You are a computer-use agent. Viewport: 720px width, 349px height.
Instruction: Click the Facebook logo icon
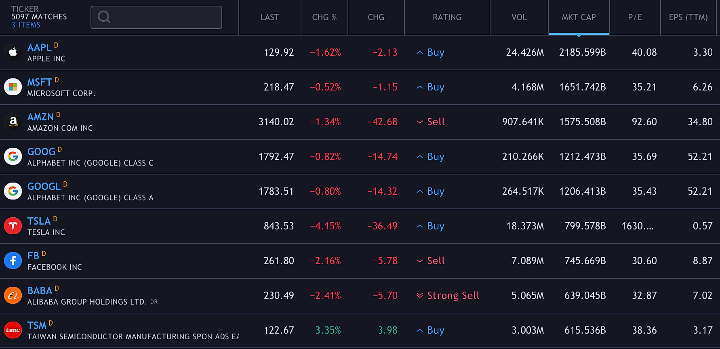[x=13, y=261]
